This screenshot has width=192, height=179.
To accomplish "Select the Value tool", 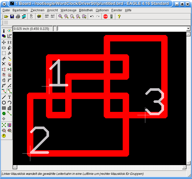I will (9, 75).
